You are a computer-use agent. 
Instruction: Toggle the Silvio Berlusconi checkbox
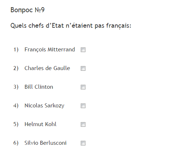(83, 143)
